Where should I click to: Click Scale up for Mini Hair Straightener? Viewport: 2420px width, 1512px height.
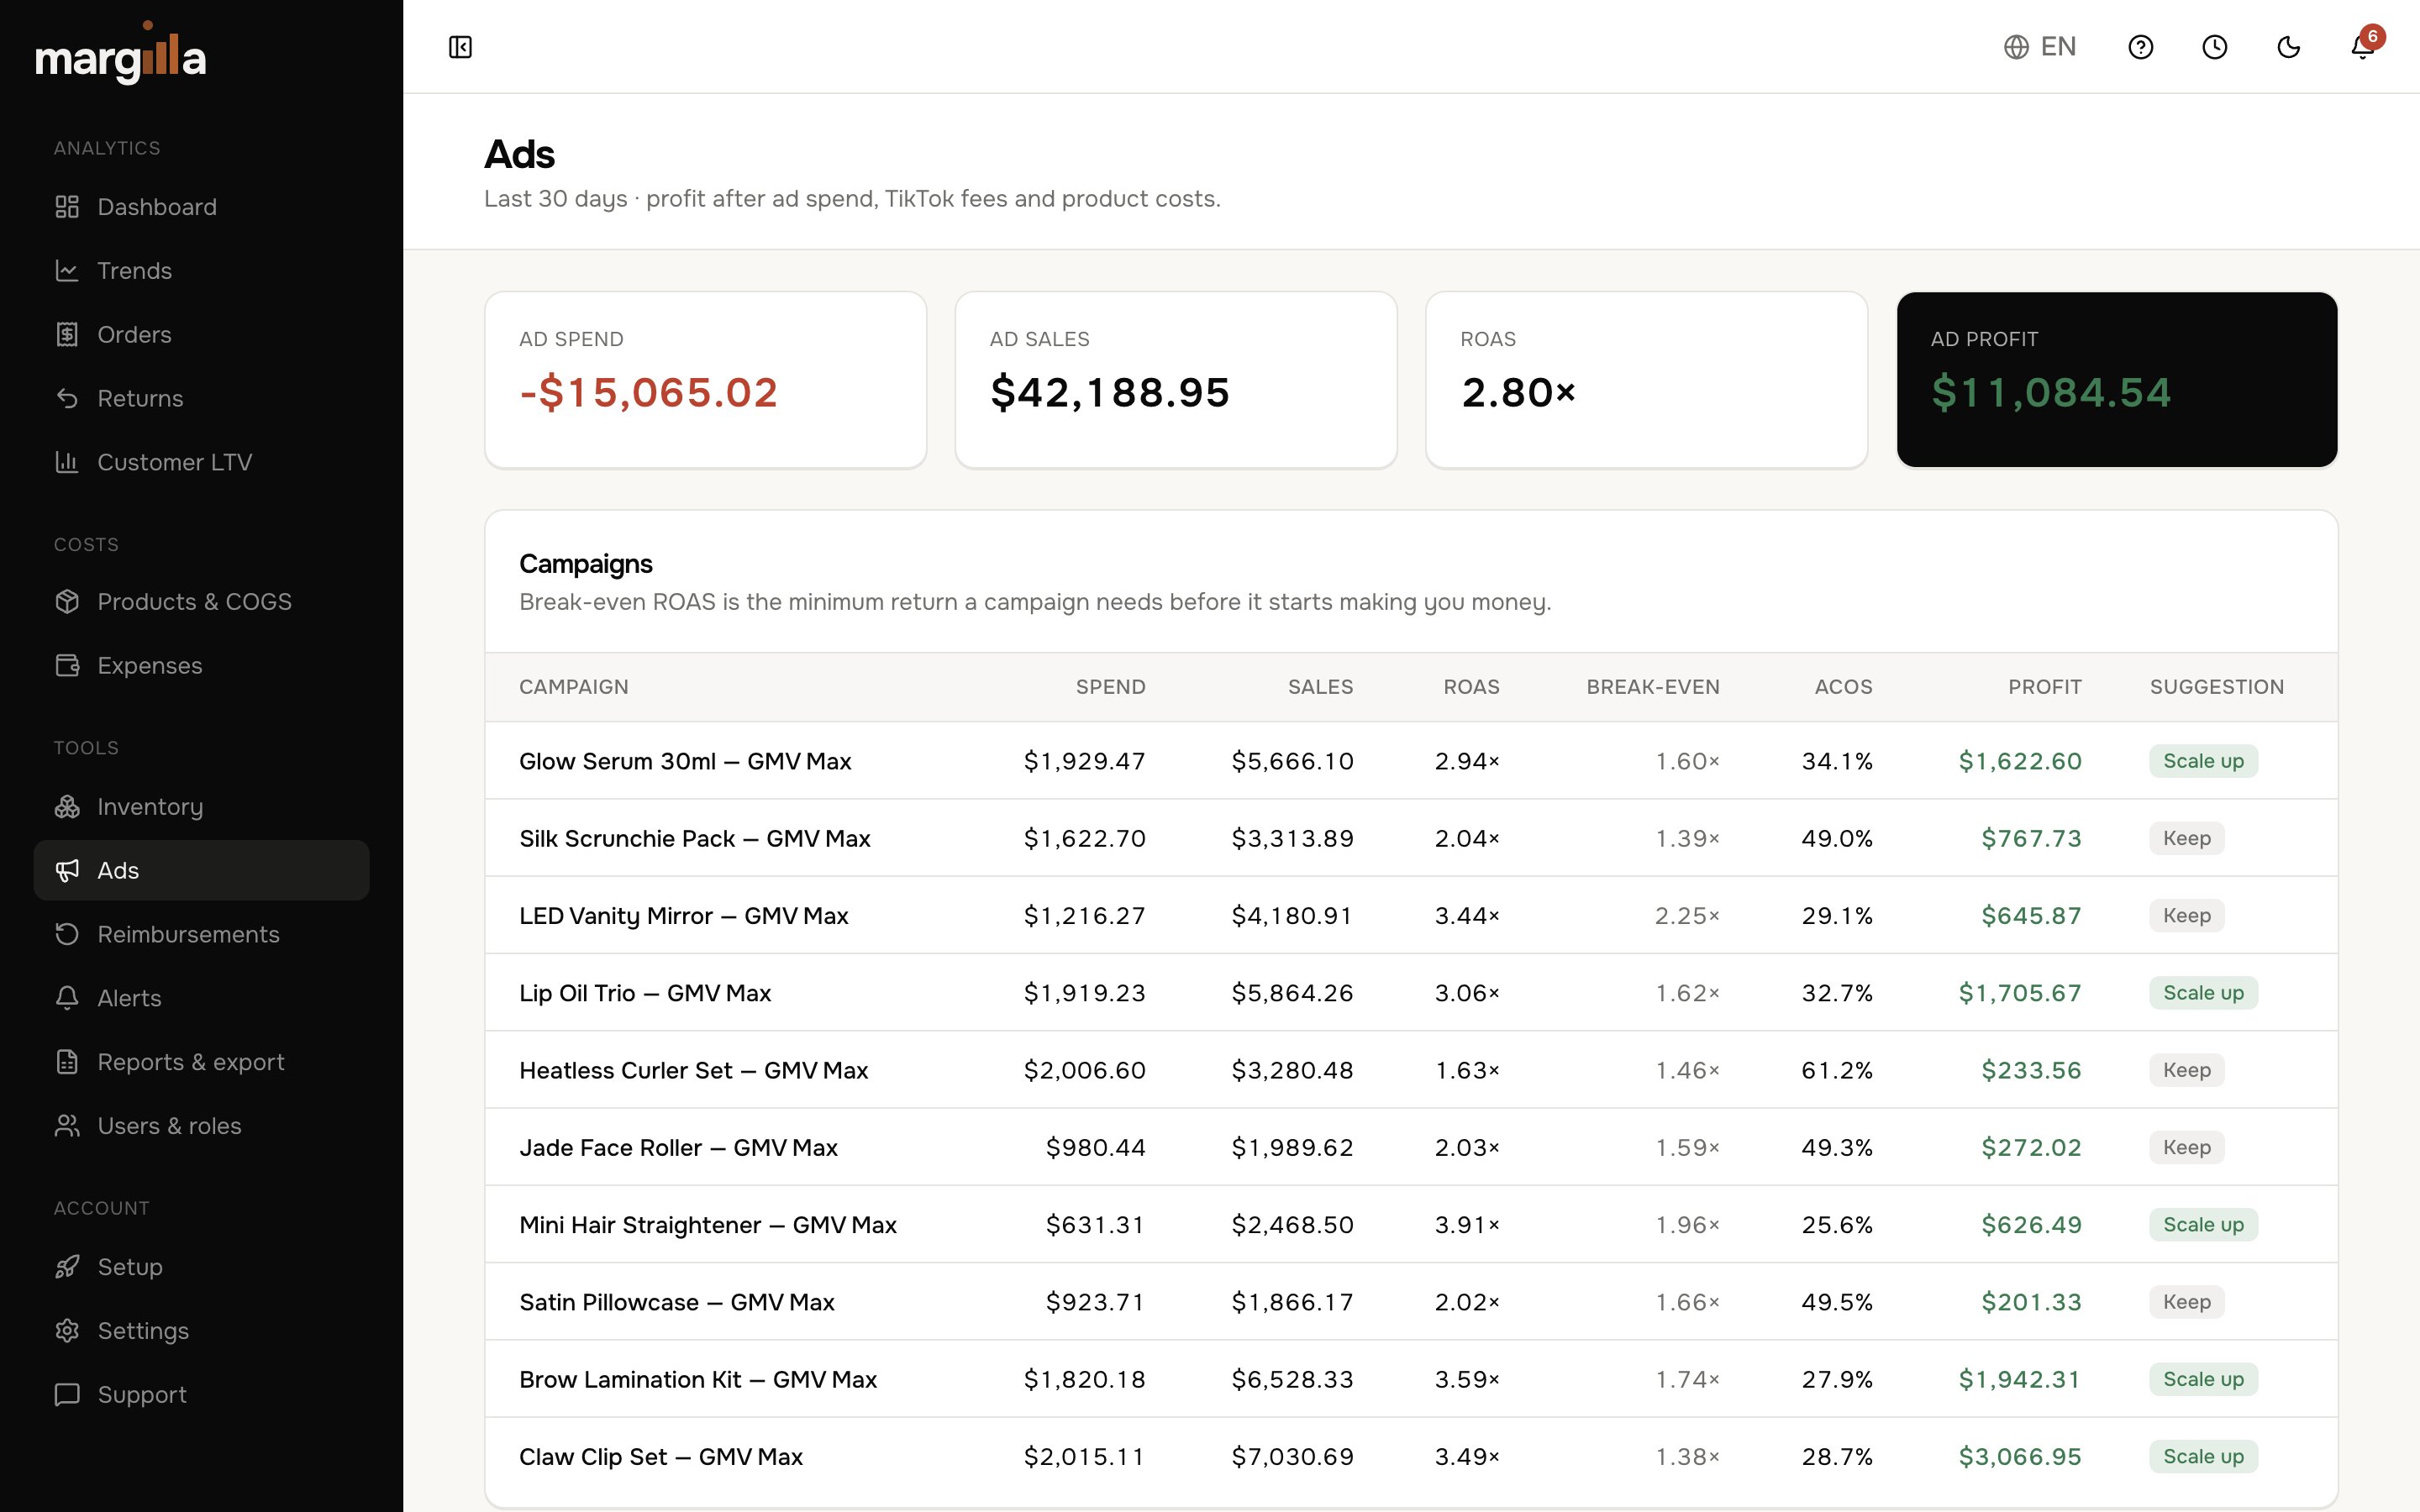pos(2203,1225)
